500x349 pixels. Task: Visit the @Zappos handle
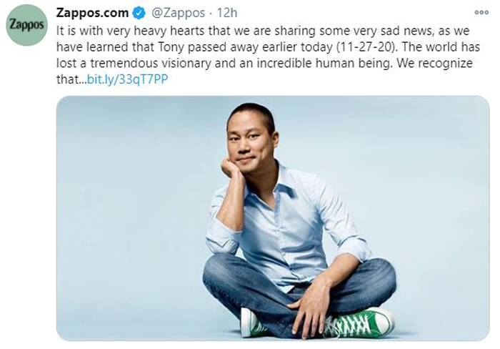pos(178,13)
